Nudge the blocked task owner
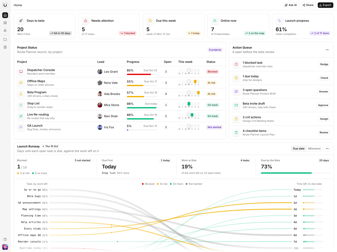Screen dimensions: 337x252 coord(324,64)
